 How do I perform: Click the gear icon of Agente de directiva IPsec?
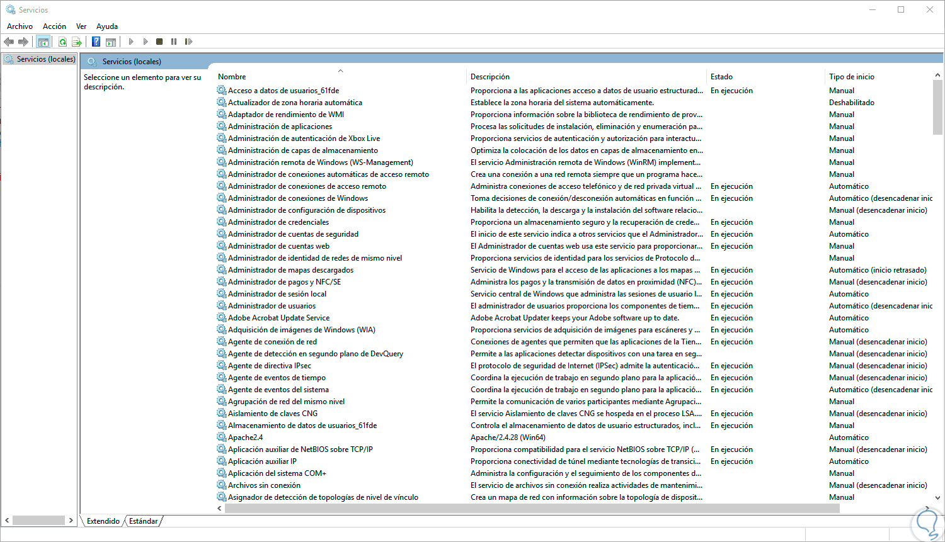tap(222, 365)
